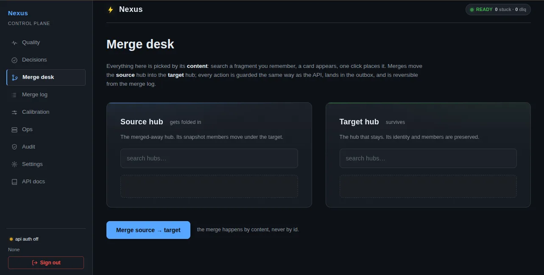Click the "api auth off" status text
Viewport: 544px width, 275px height.
[27, 239]
